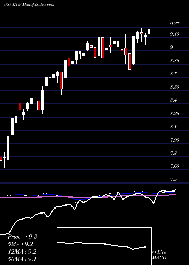Click the 8.4 price axis label
The width and height of the screenshot is (189, 265).
[x=174, y=100]
